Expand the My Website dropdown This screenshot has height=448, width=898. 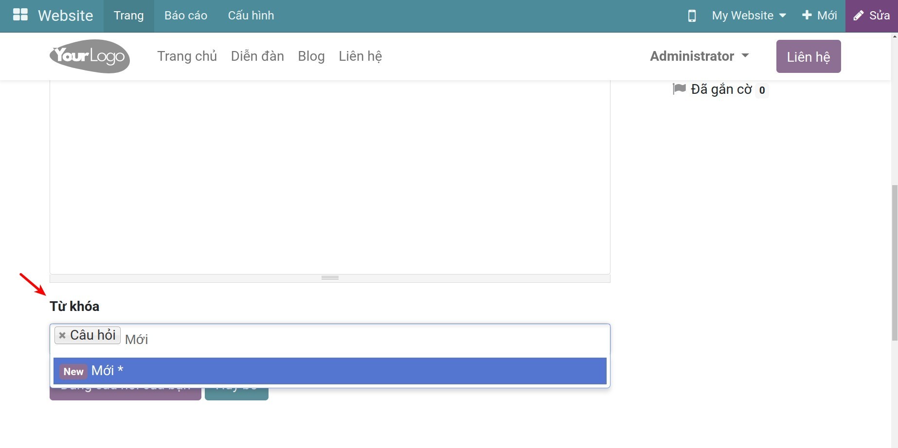click(x=749, y=16)
